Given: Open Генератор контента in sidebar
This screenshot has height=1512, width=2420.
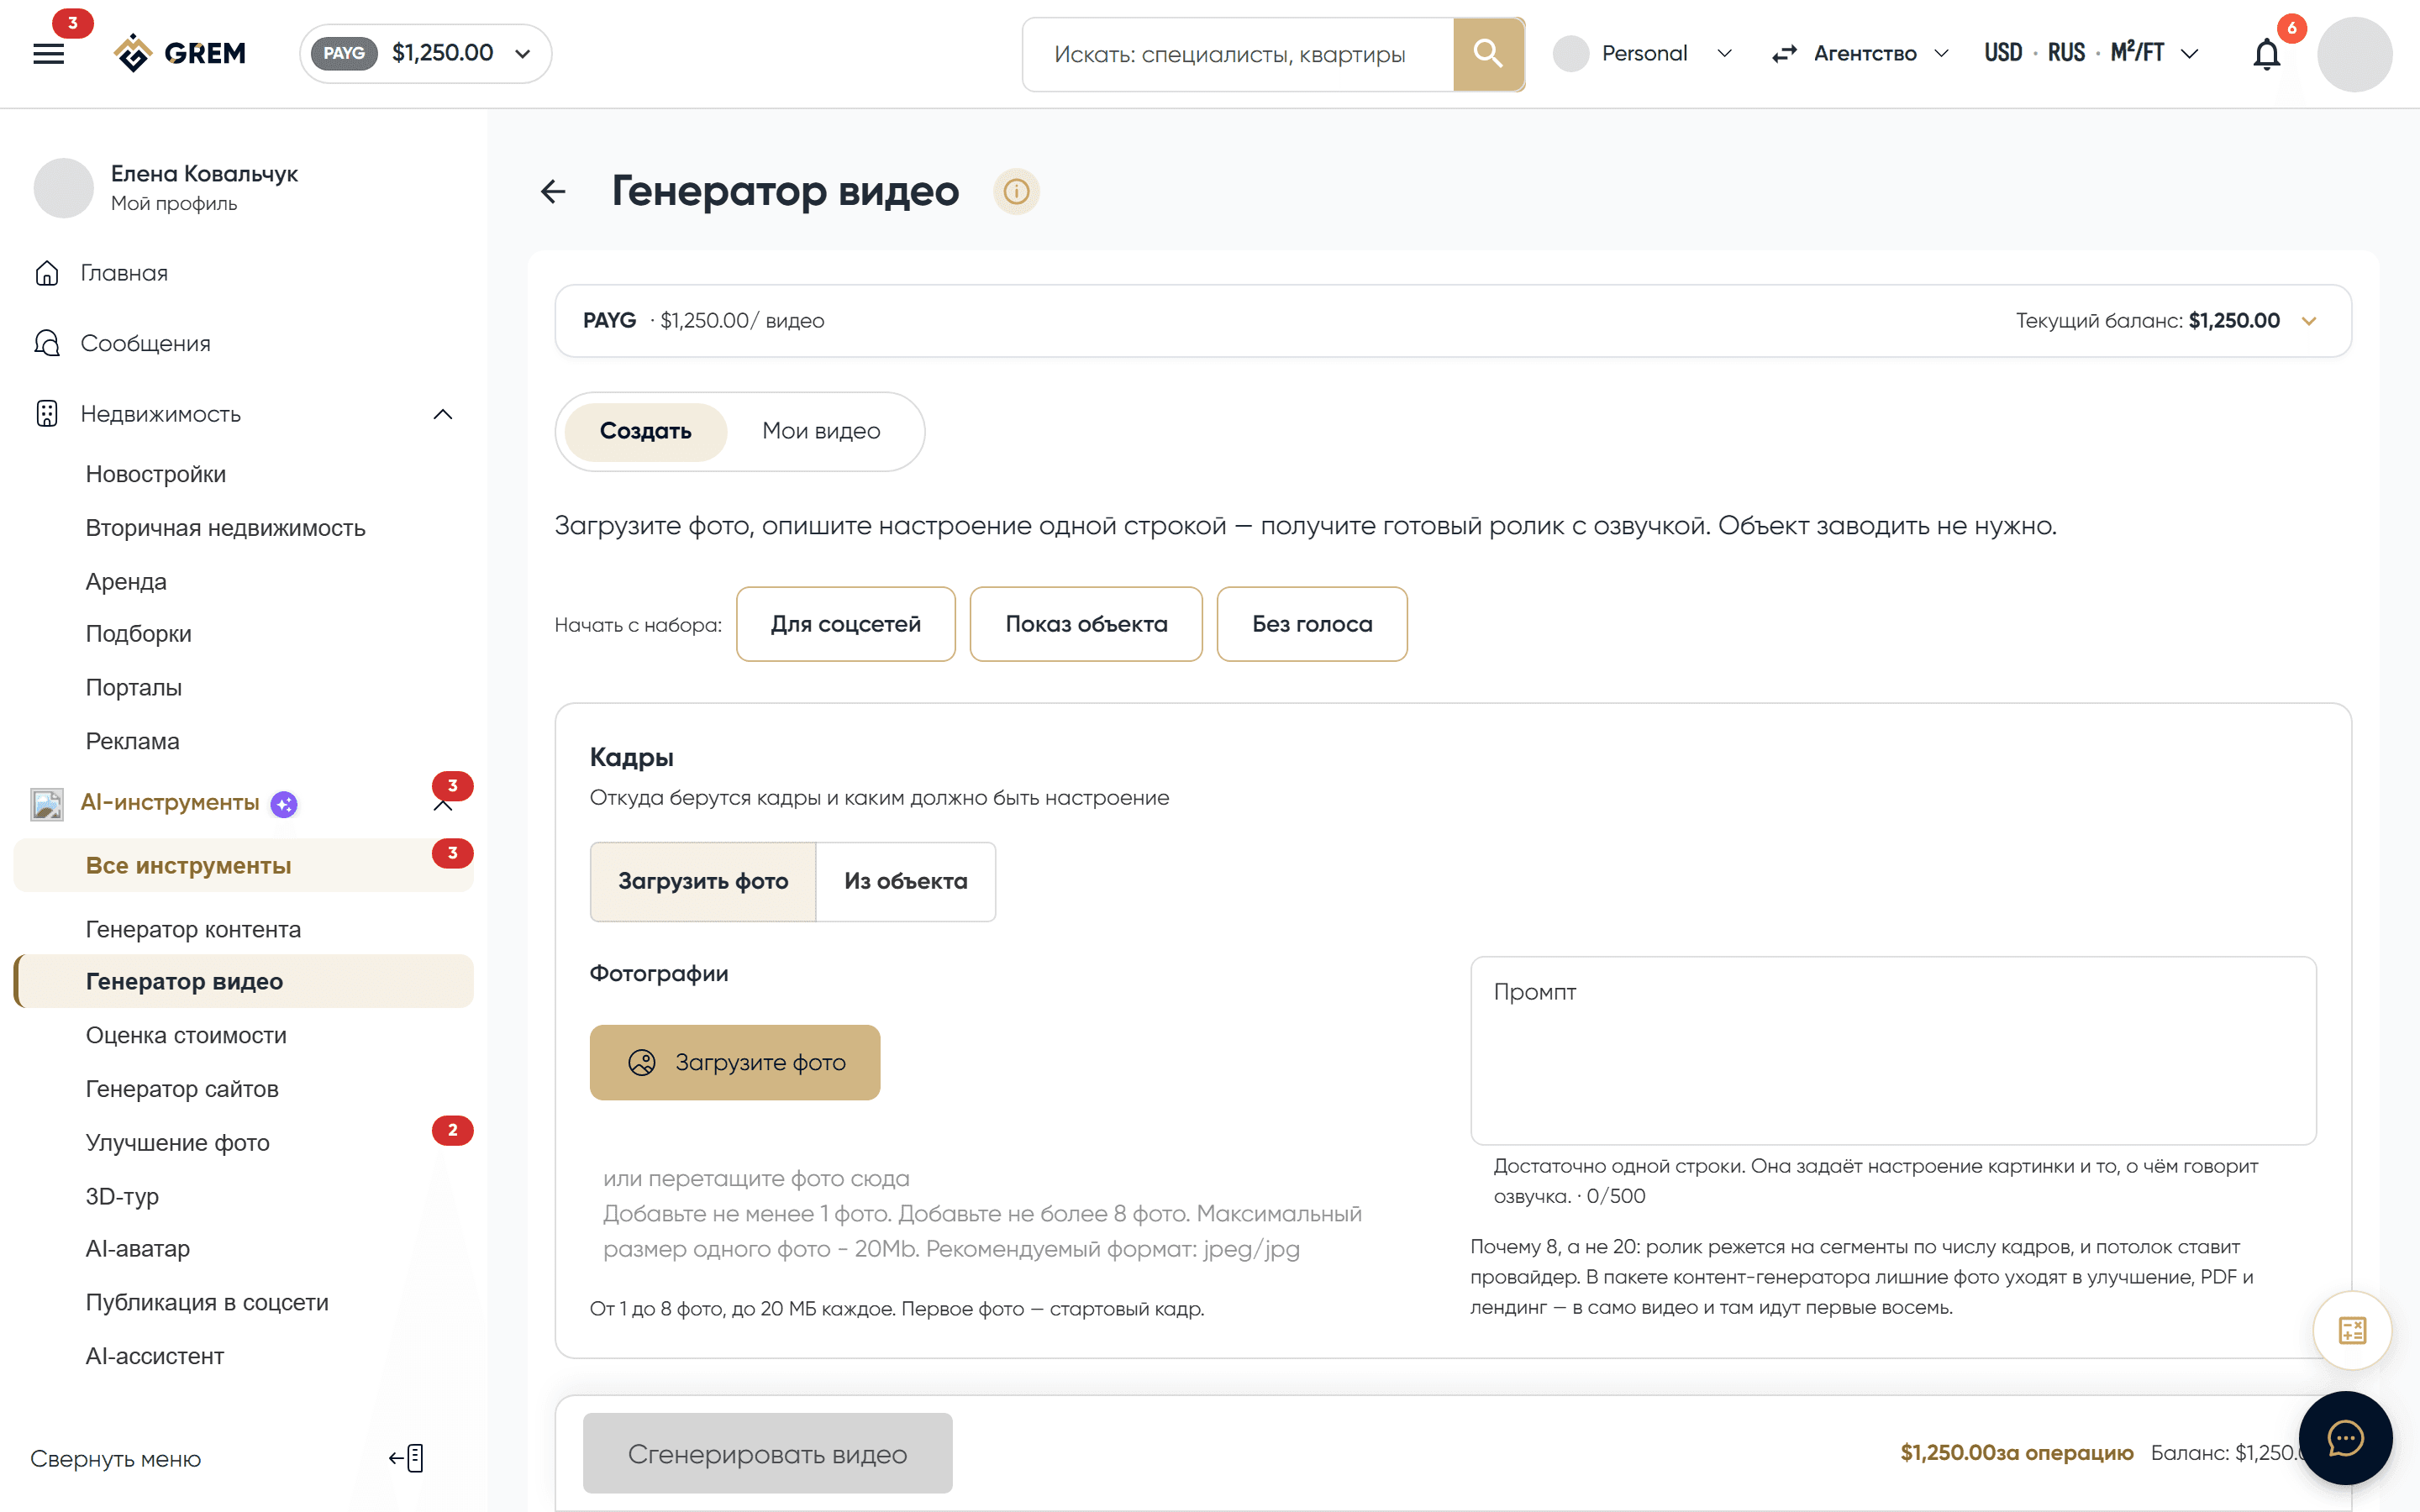Looking at the screenshot, I should (193, 929).
